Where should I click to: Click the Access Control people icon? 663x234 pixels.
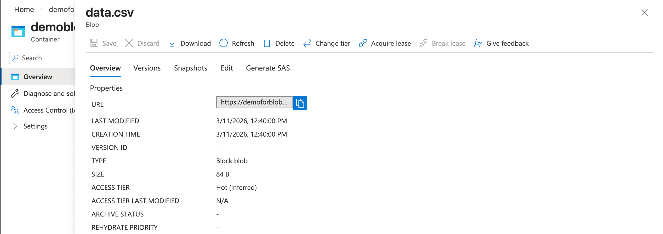[15, 110]
